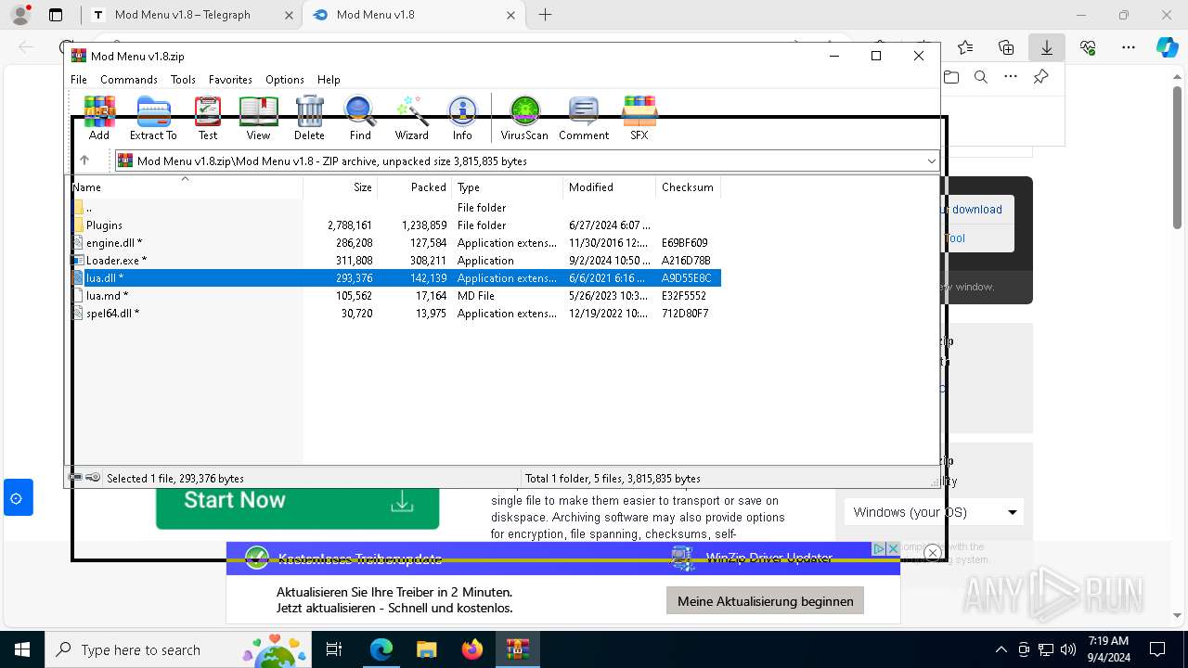Sort files by Type column header
Viewport: 1188px width, 668px height.
tap(508, 187)
